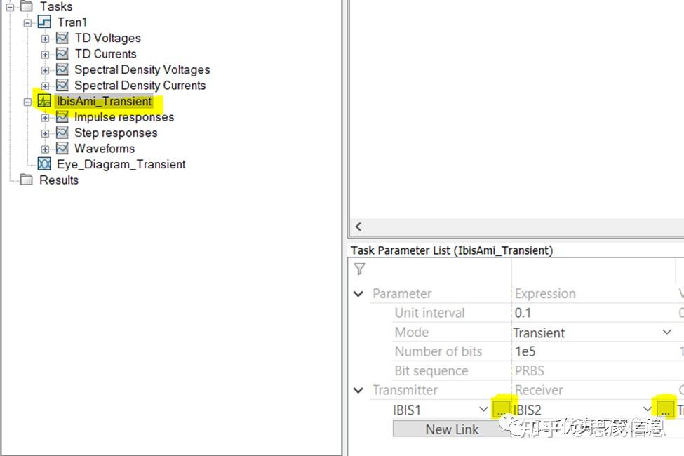Open the Mode dropdown set to Transient
This screenshot has height=456, width=684.
coord(666,332)
